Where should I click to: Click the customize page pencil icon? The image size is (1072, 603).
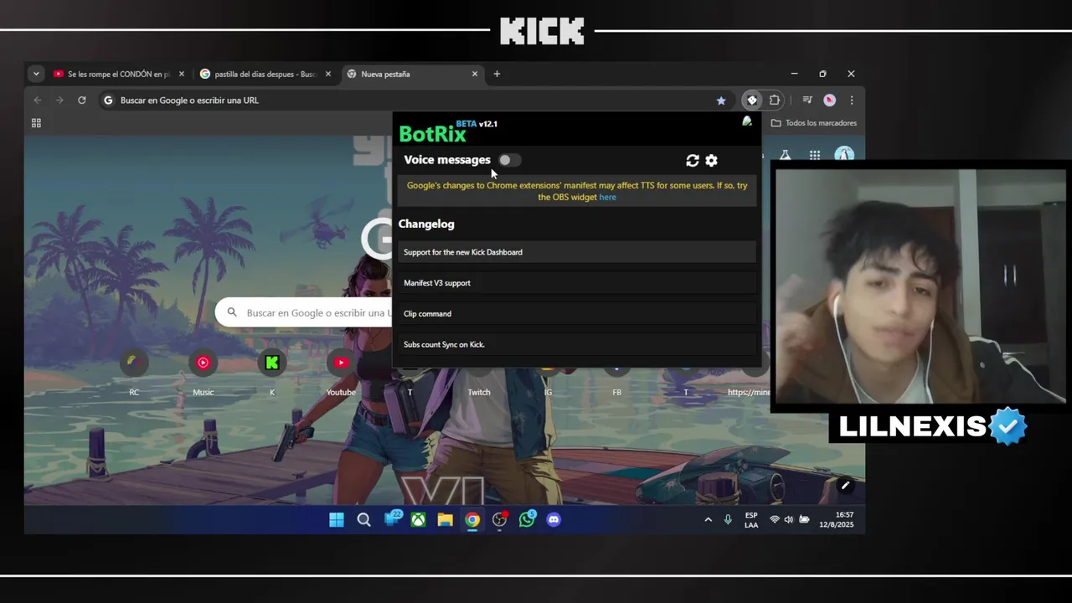[845, 485]
